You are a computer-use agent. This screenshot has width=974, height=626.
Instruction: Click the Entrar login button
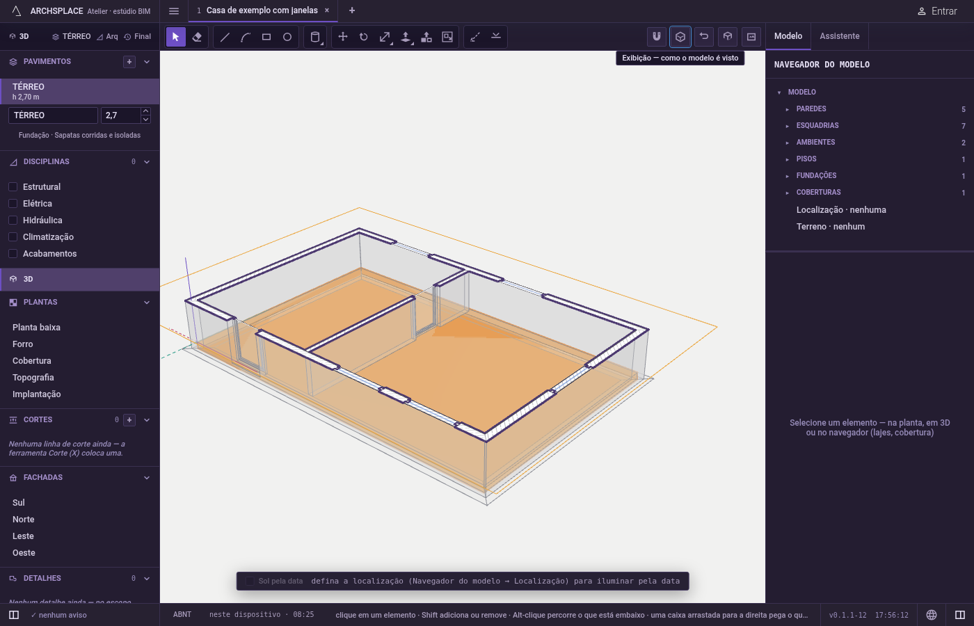[x=937, y=11]
